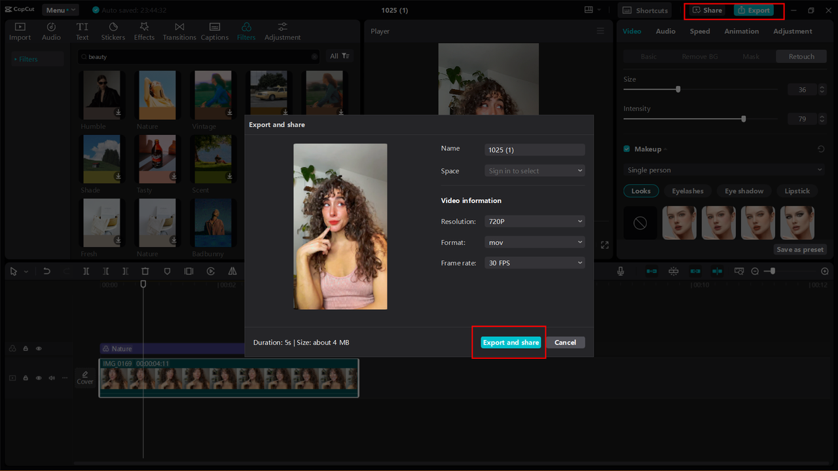Open the Resolution 720P dropdown
838x471 pixels.
[534, 221]
